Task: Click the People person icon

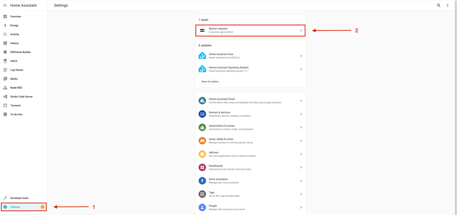Action: point(202,207)
